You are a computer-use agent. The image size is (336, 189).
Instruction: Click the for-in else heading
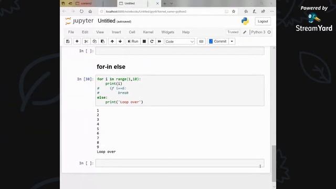tap(111, 67)
